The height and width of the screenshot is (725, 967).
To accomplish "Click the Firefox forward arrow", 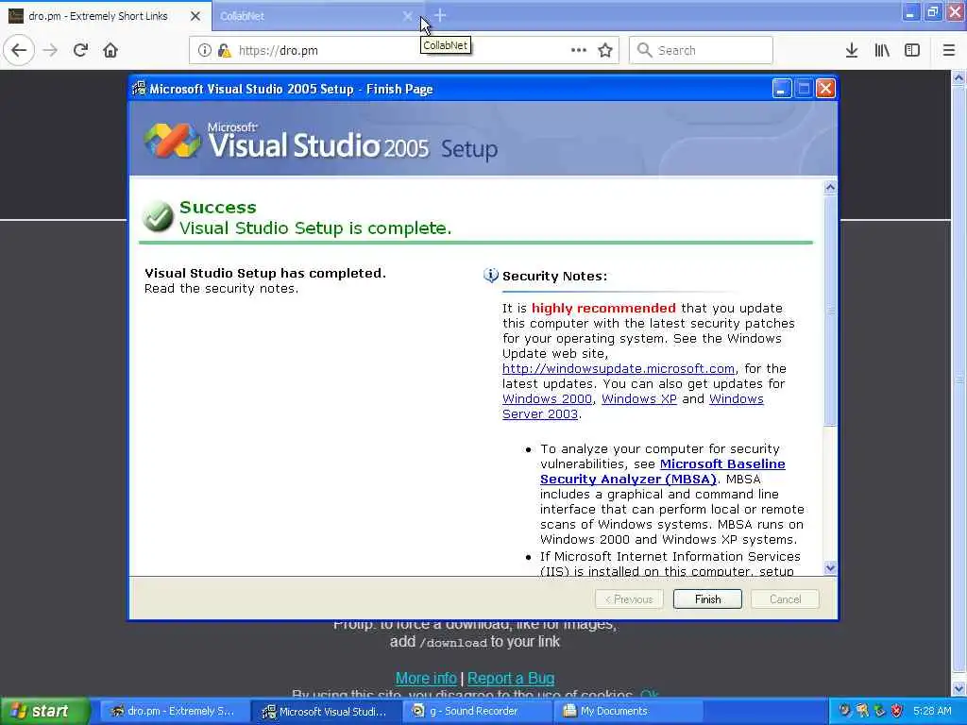I will [x=51, y=50].
